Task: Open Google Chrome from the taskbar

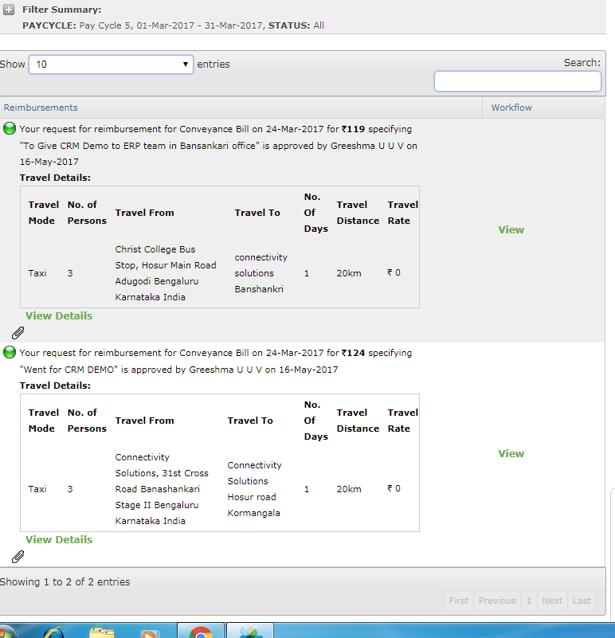Action: tap(200, 632)
